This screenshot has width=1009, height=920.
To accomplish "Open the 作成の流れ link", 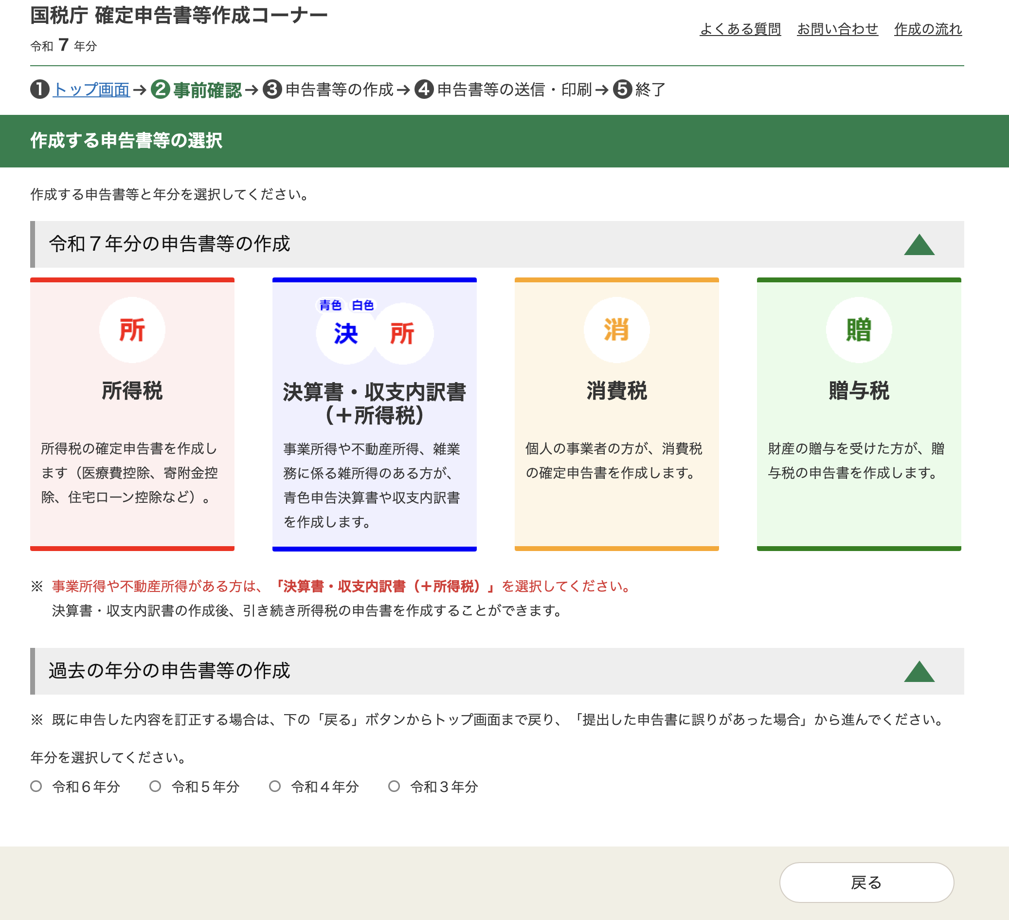I will (928, 29).
